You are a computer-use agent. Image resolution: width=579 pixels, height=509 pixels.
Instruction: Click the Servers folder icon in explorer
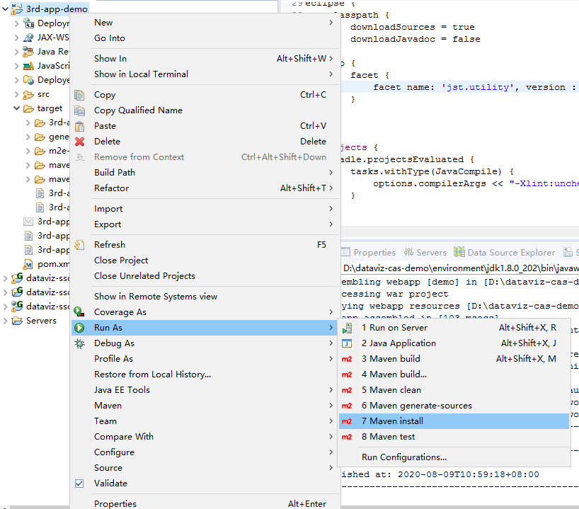point(17,321)
